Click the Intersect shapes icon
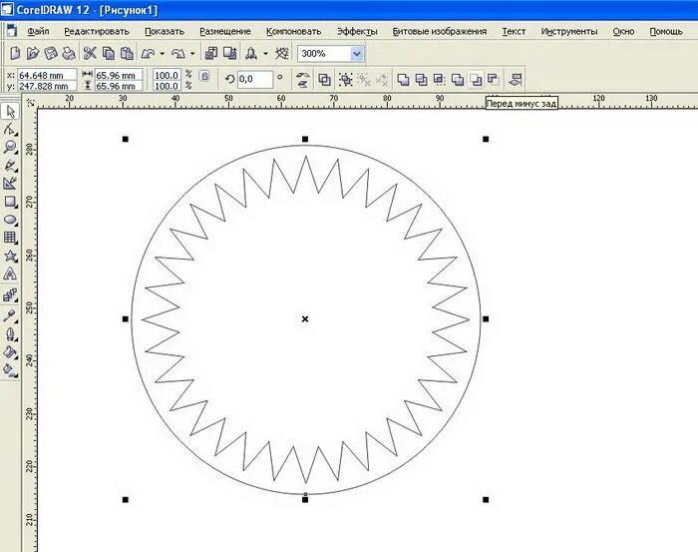 (440, 80)
